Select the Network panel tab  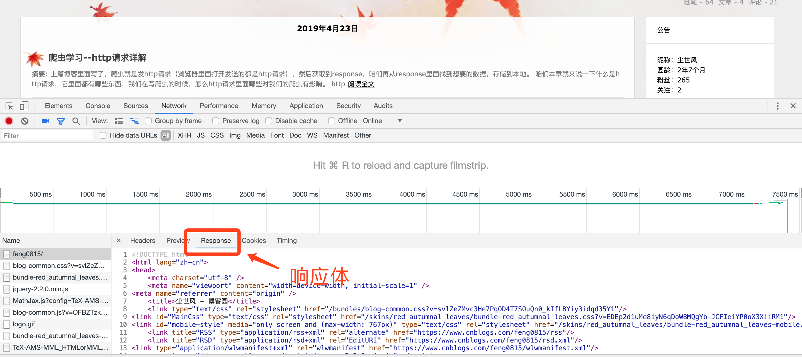click(x=174, y=106)
